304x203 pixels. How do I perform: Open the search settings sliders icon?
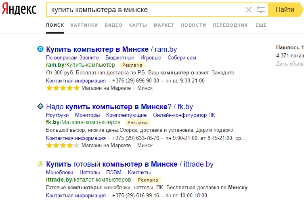click(x=260, y=10)
